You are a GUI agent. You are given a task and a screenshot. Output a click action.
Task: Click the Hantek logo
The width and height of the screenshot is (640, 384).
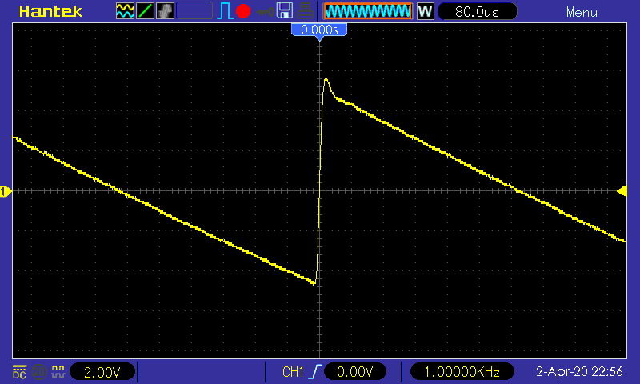click(50, 11)
